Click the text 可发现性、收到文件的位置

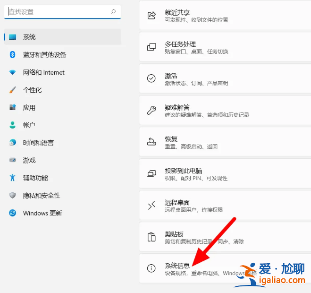[196, 20]
